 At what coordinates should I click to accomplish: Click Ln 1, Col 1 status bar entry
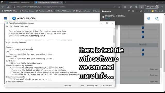click(67, 86)
